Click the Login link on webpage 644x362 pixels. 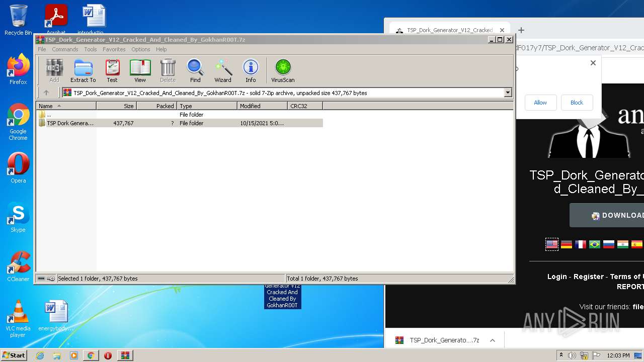[x=557, y=277]
